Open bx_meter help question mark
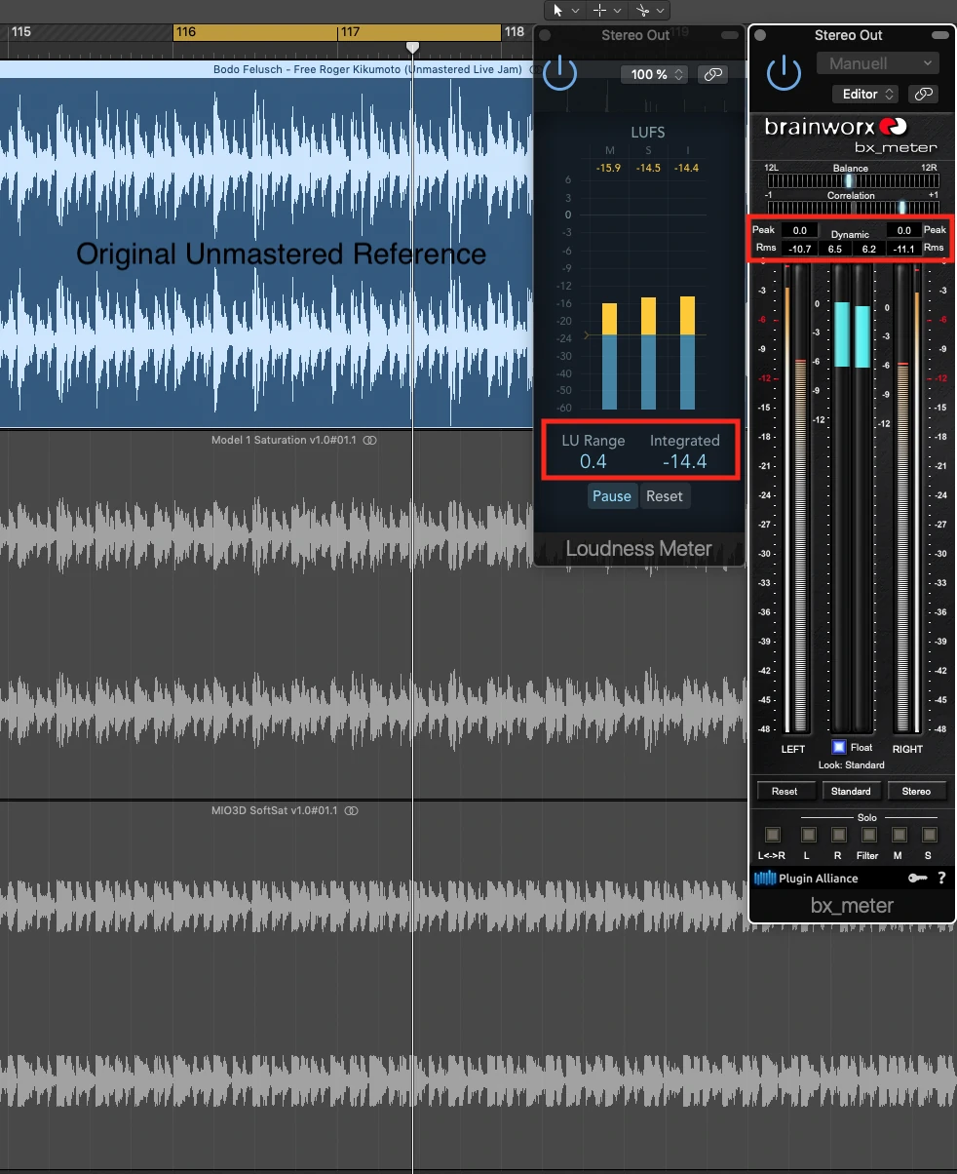 941,879
